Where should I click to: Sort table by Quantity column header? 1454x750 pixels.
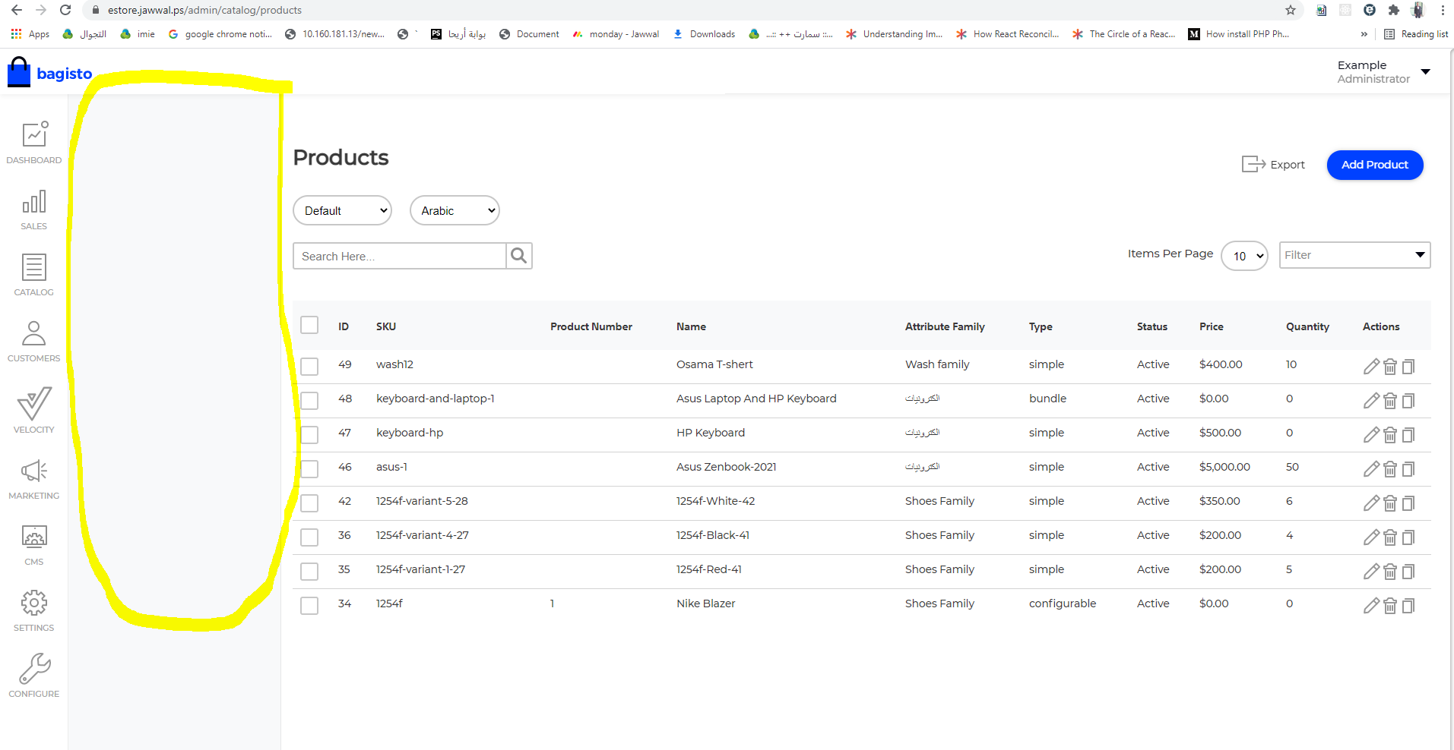[1307, 326]
